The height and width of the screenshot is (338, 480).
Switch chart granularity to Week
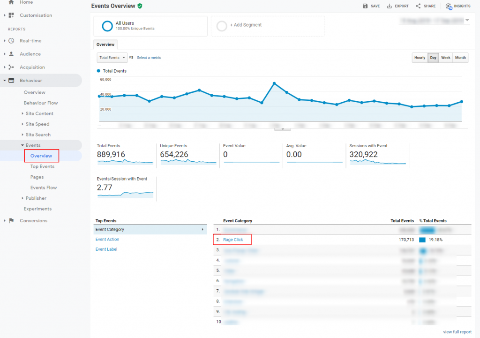(445, 58)
